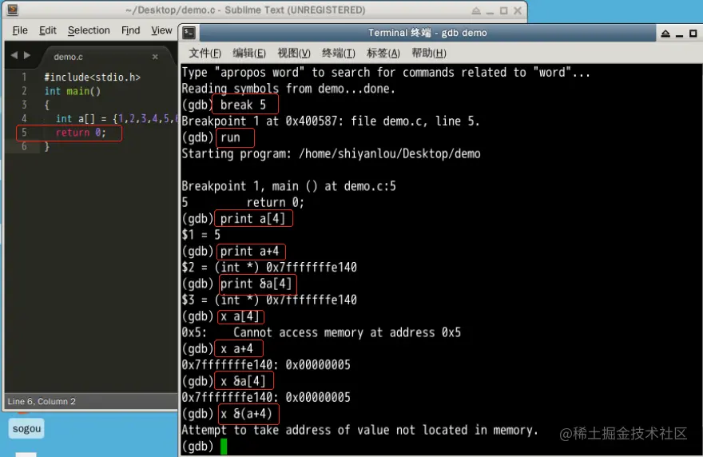
Task: Click 'print a[4]' command in terminal
Action: pyautogui.click(x=252, y=219)
